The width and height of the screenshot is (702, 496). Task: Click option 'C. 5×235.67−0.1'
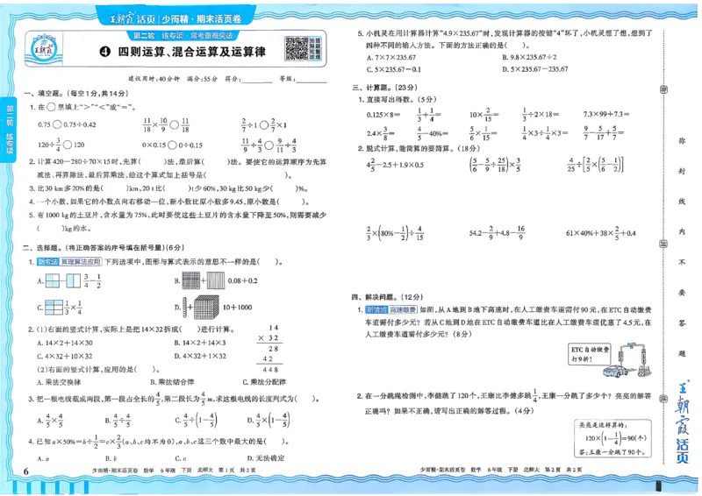[x=393, y=70]
